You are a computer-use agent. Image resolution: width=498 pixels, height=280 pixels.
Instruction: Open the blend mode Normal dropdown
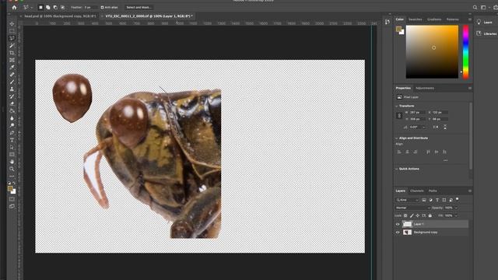(413, 208)
